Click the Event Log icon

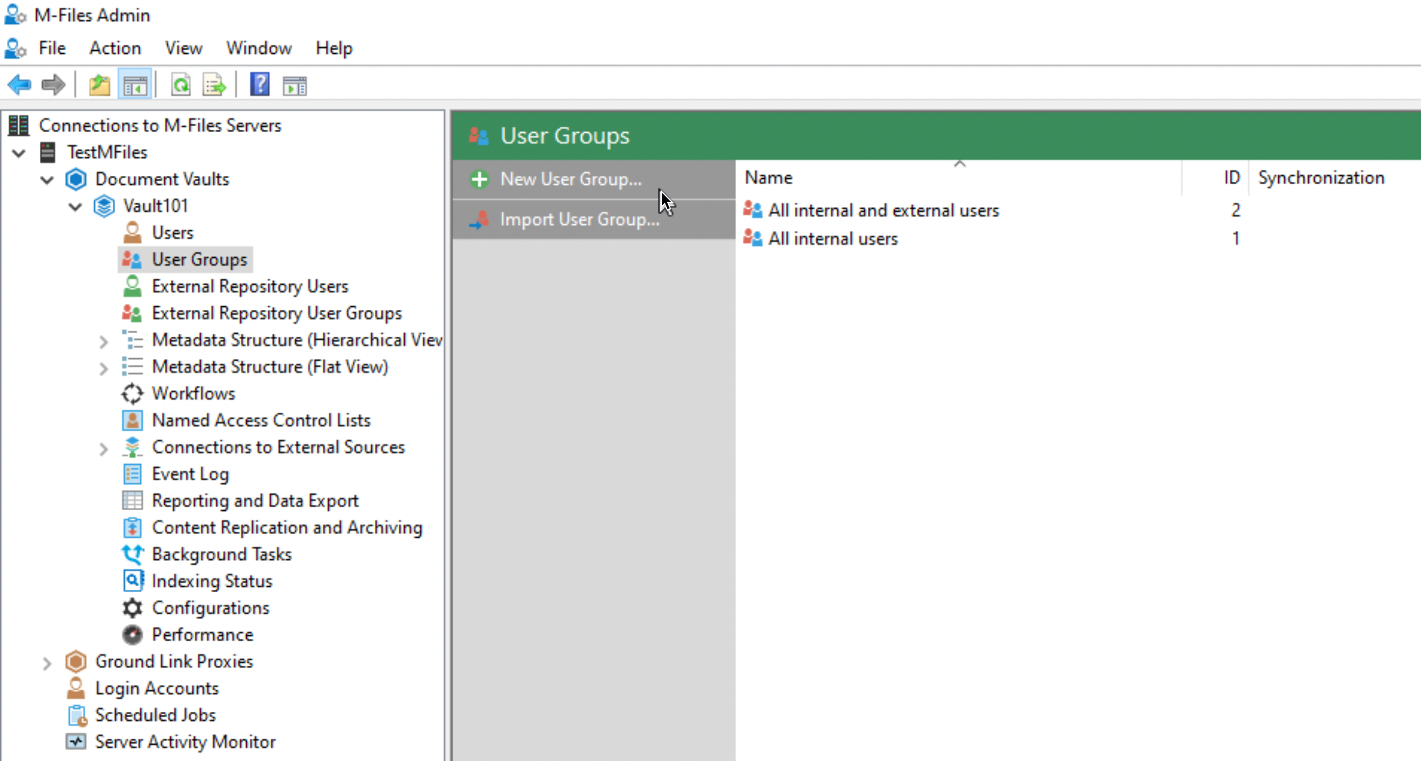coord(133,474)
